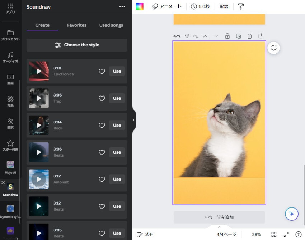
Task: Move page 4 up with the chevron
Action: [x=205, y=36]
